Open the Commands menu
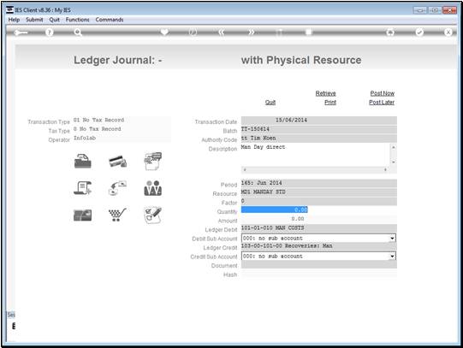 click(x=110, y=20)
